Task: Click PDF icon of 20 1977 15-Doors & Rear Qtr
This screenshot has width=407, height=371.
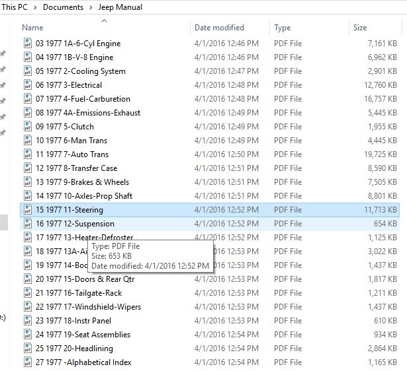Action: (x=28, y=279)
